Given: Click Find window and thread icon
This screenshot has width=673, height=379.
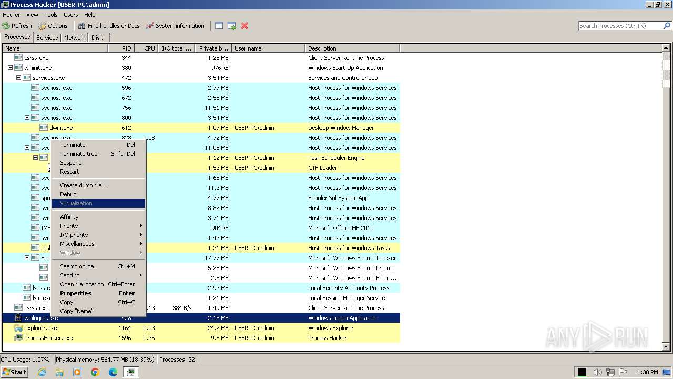Looking at the screenshot, I should coord(231,26).
